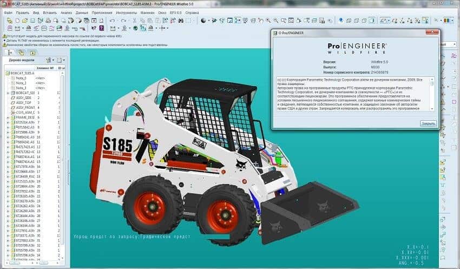Click the shaded sphere display icon
460x269 pixels.
coord(203,21)
